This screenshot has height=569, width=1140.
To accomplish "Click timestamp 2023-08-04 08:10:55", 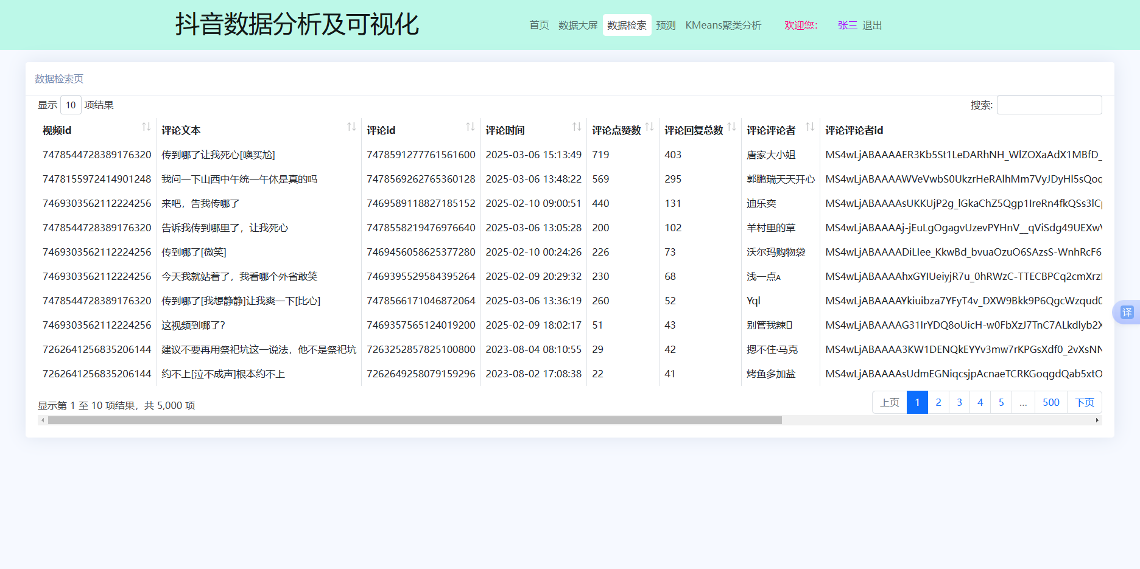I will point(533,349).
